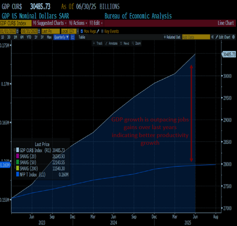Click the green SMAVG (50) color swatch

click(18, 162)
